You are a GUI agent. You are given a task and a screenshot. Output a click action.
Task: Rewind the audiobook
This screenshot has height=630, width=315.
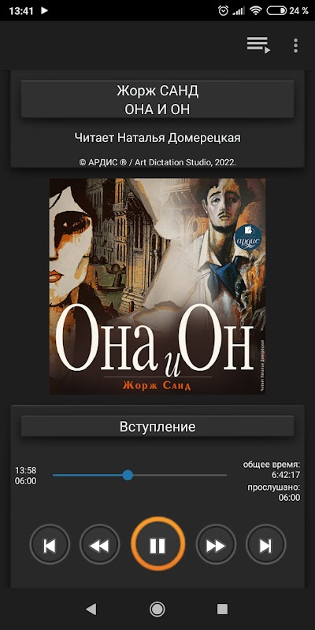(99, 545)
